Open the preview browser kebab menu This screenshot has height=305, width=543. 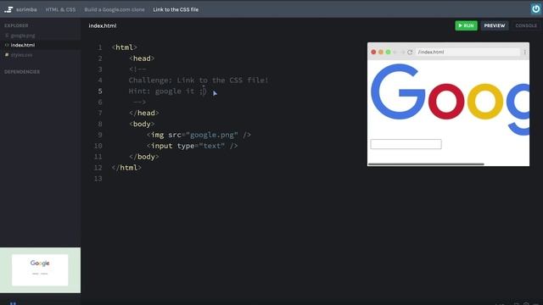click(x=524, y=53)
